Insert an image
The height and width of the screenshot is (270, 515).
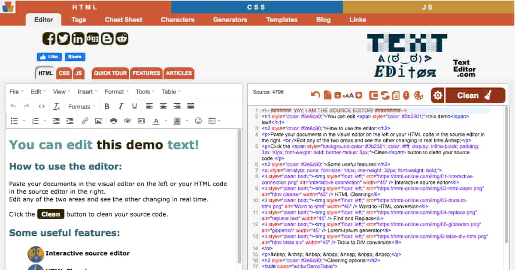[99, 121]
